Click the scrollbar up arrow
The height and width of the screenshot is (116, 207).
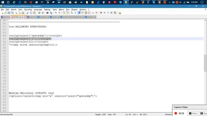pos(205,20)
